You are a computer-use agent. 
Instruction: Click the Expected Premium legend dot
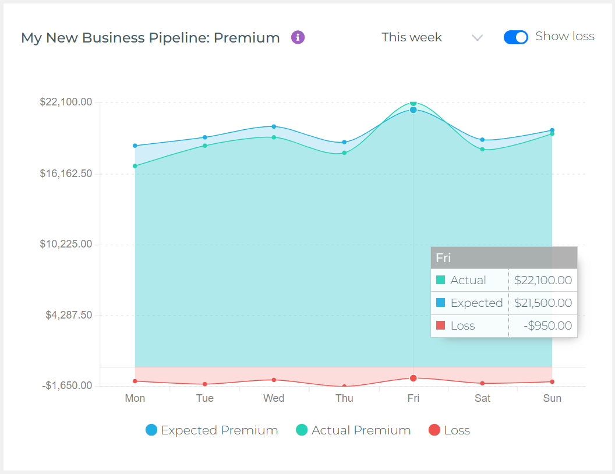[150, 430]
